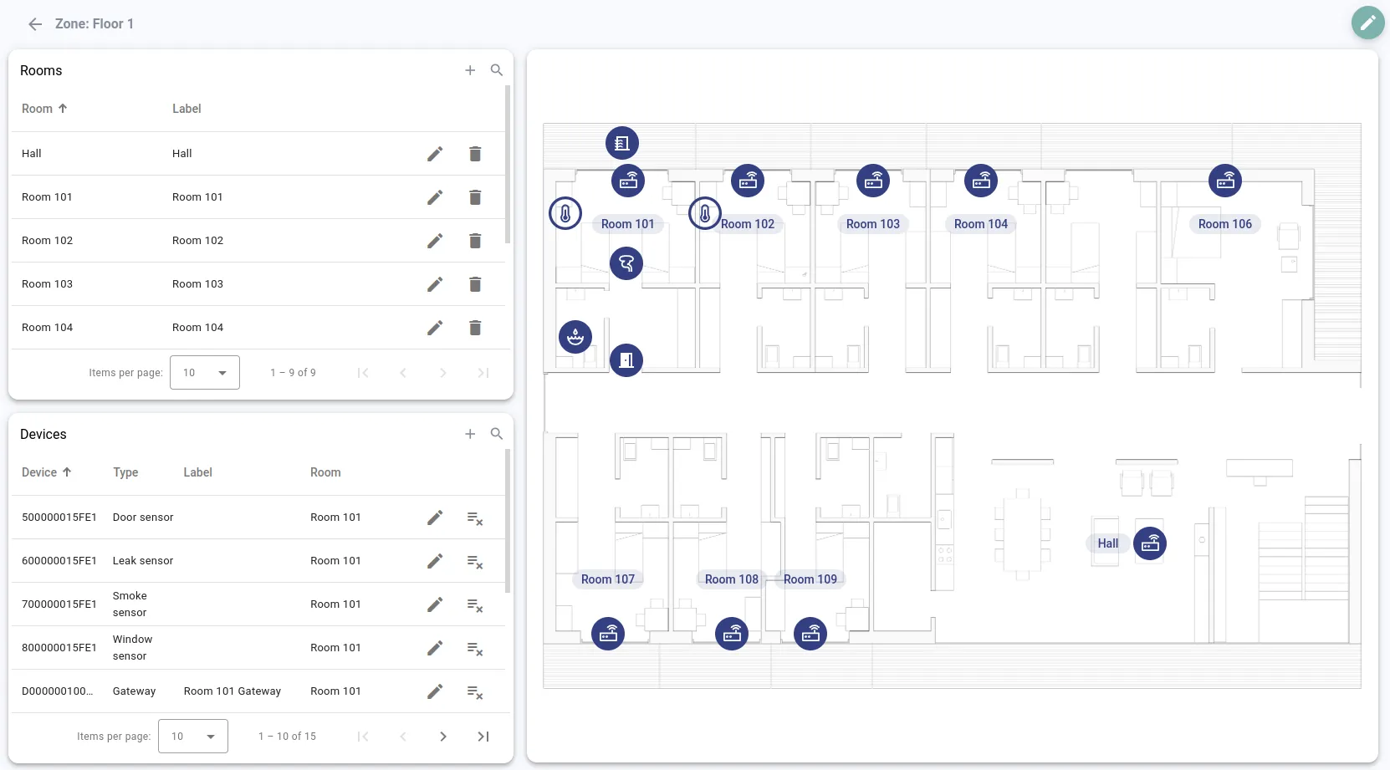Open Devices items per page dropdown

point(193,737)
